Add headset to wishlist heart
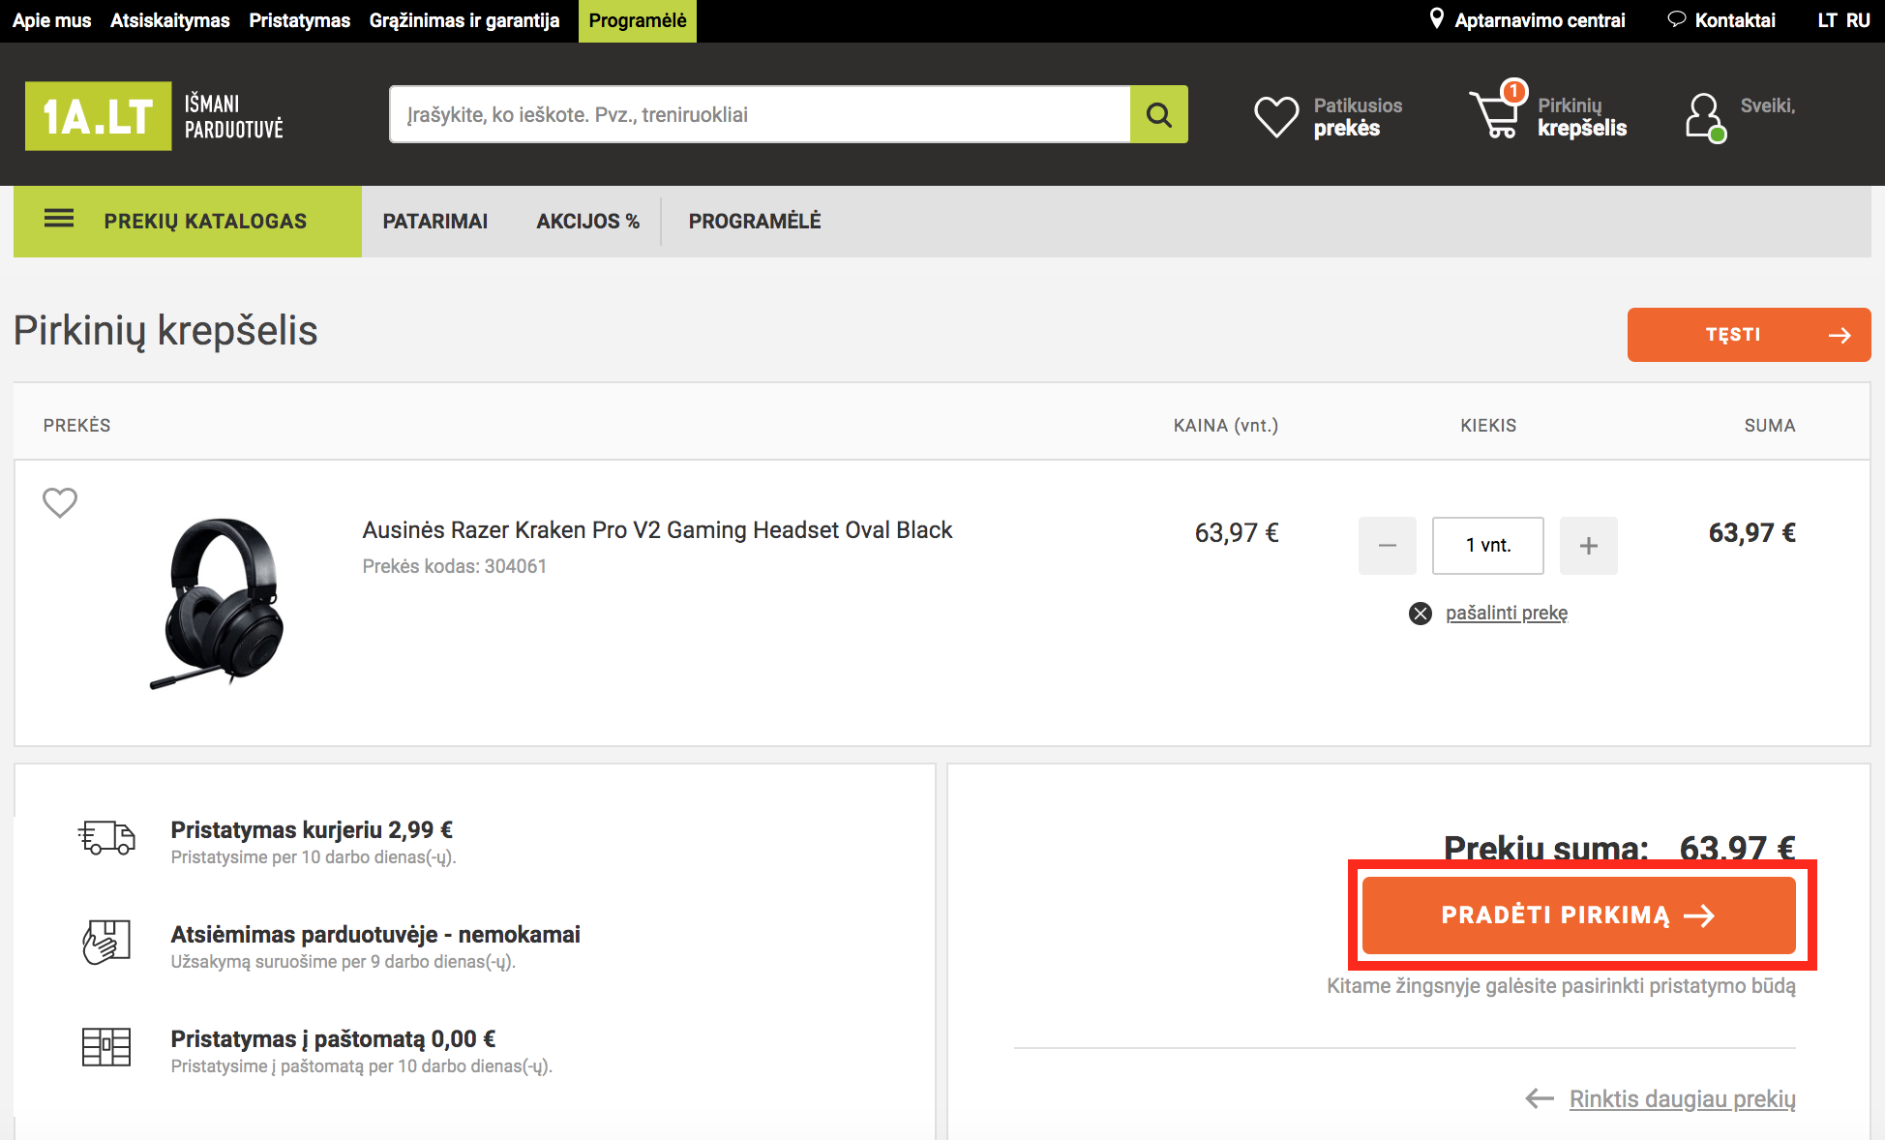This screenshot has height=1140, width=1885. pos(60,502)
